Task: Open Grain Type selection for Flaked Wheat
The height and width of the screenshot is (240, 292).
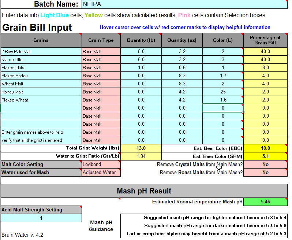Action: coord(101,100)
